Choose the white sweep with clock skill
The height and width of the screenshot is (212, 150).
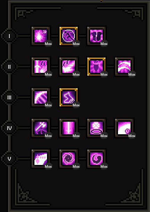click(124, 128)
